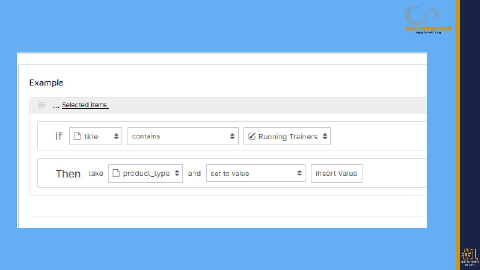Expand the product_type attribute dropdown
Screen dimensions: 480x270
[x=146, y=173]
